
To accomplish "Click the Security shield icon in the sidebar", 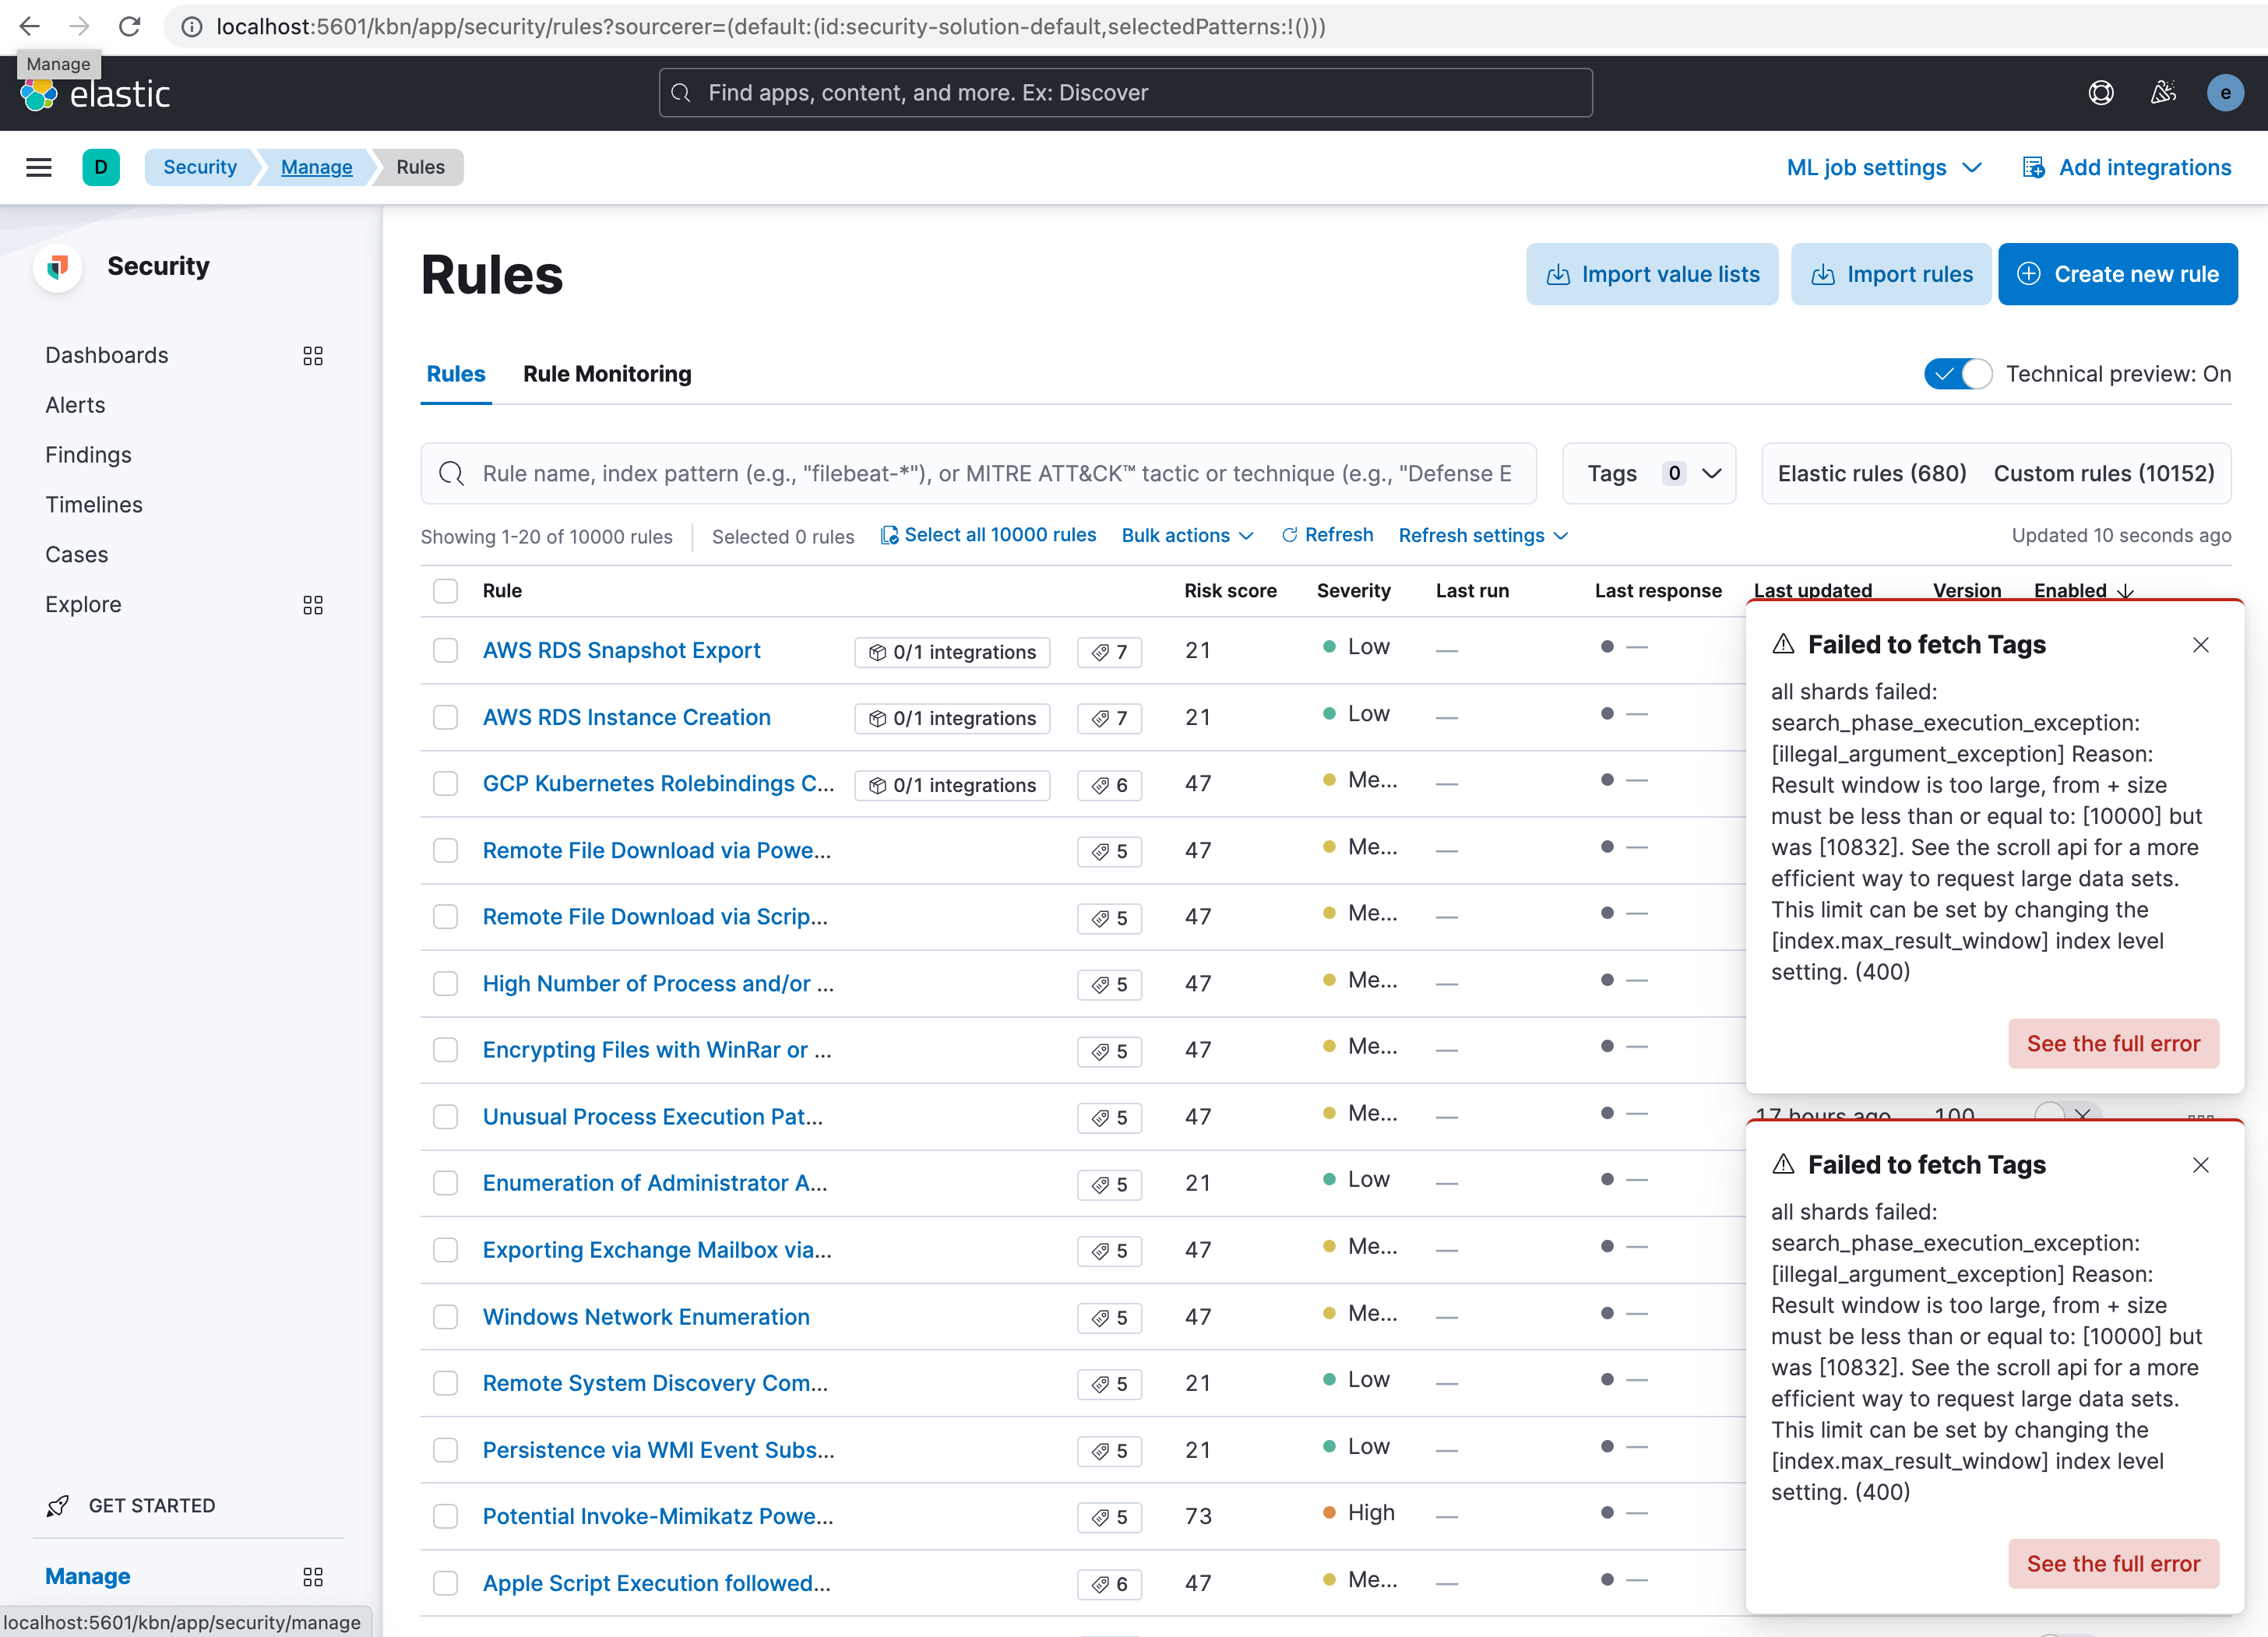I will pyautogui.click(x=57, y=266).
